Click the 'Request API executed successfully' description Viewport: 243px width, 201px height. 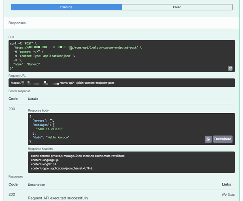tap(58, 198)
